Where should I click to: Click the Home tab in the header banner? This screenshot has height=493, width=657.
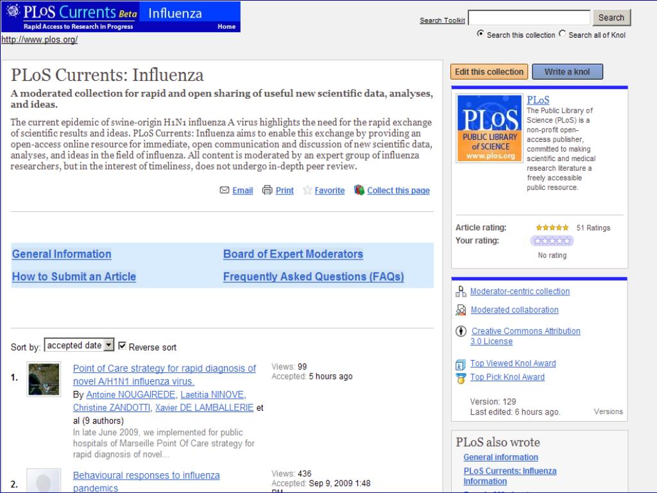click(226, 26)
